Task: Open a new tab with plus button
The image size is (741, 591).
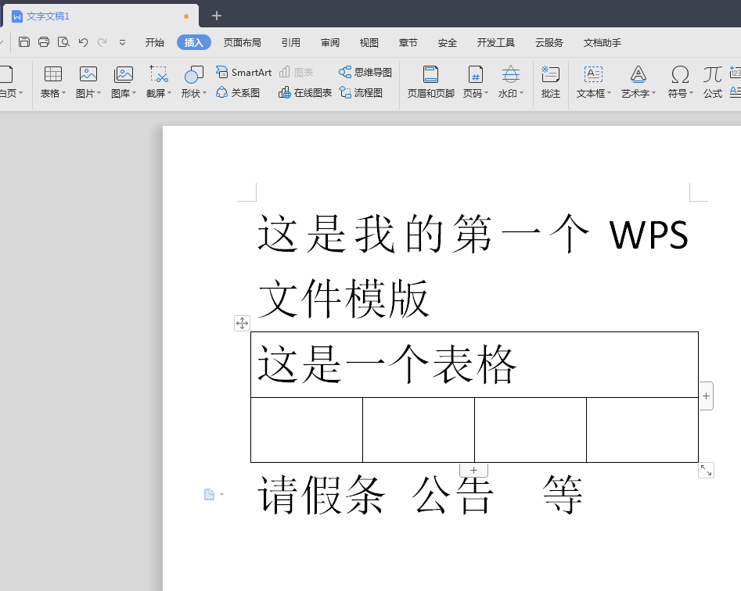Action: tap(217, 16)
